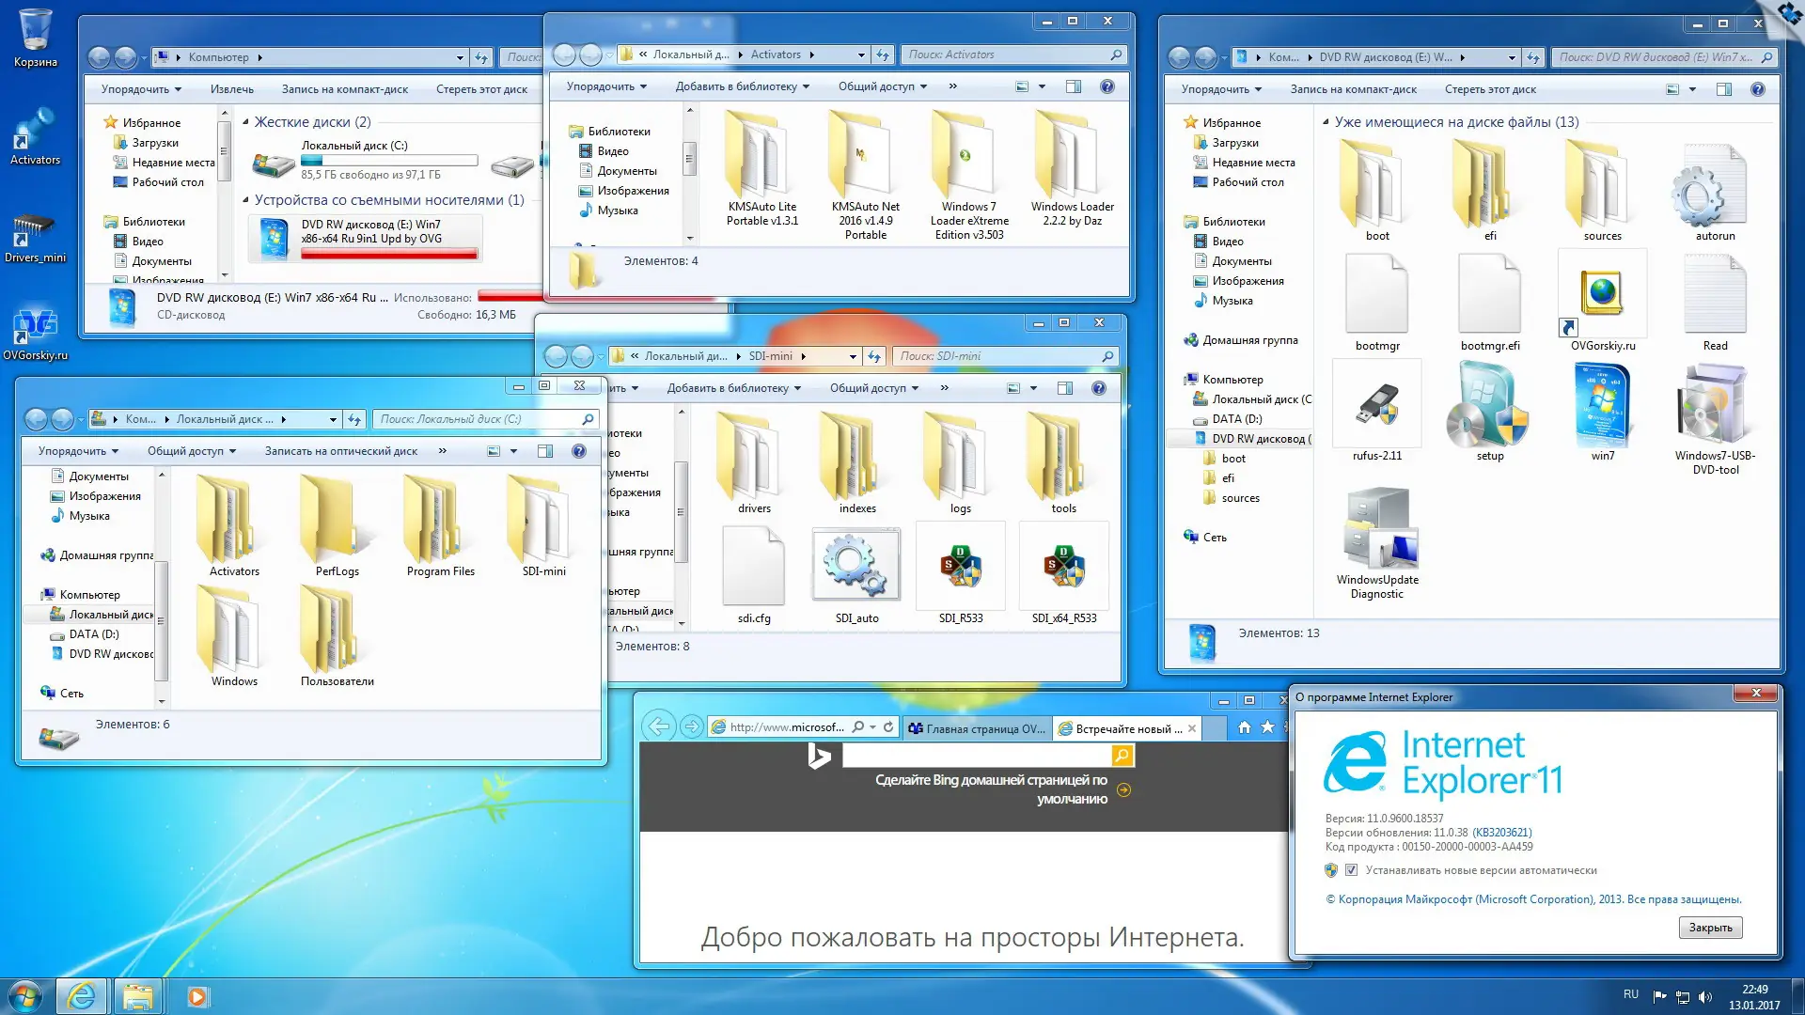Toggle preview pane in Activators window

[x=1073, y=86]
